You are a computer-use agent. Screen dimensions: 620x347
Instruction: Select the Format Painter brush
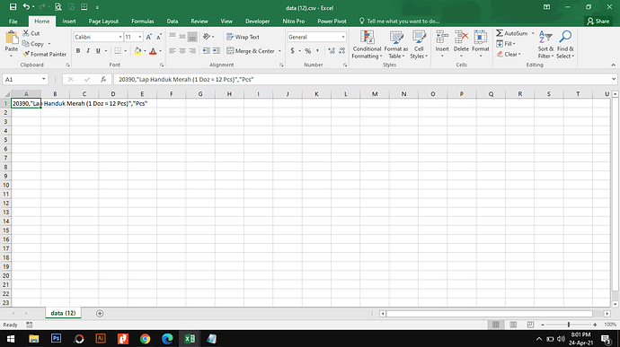point(44,54)
